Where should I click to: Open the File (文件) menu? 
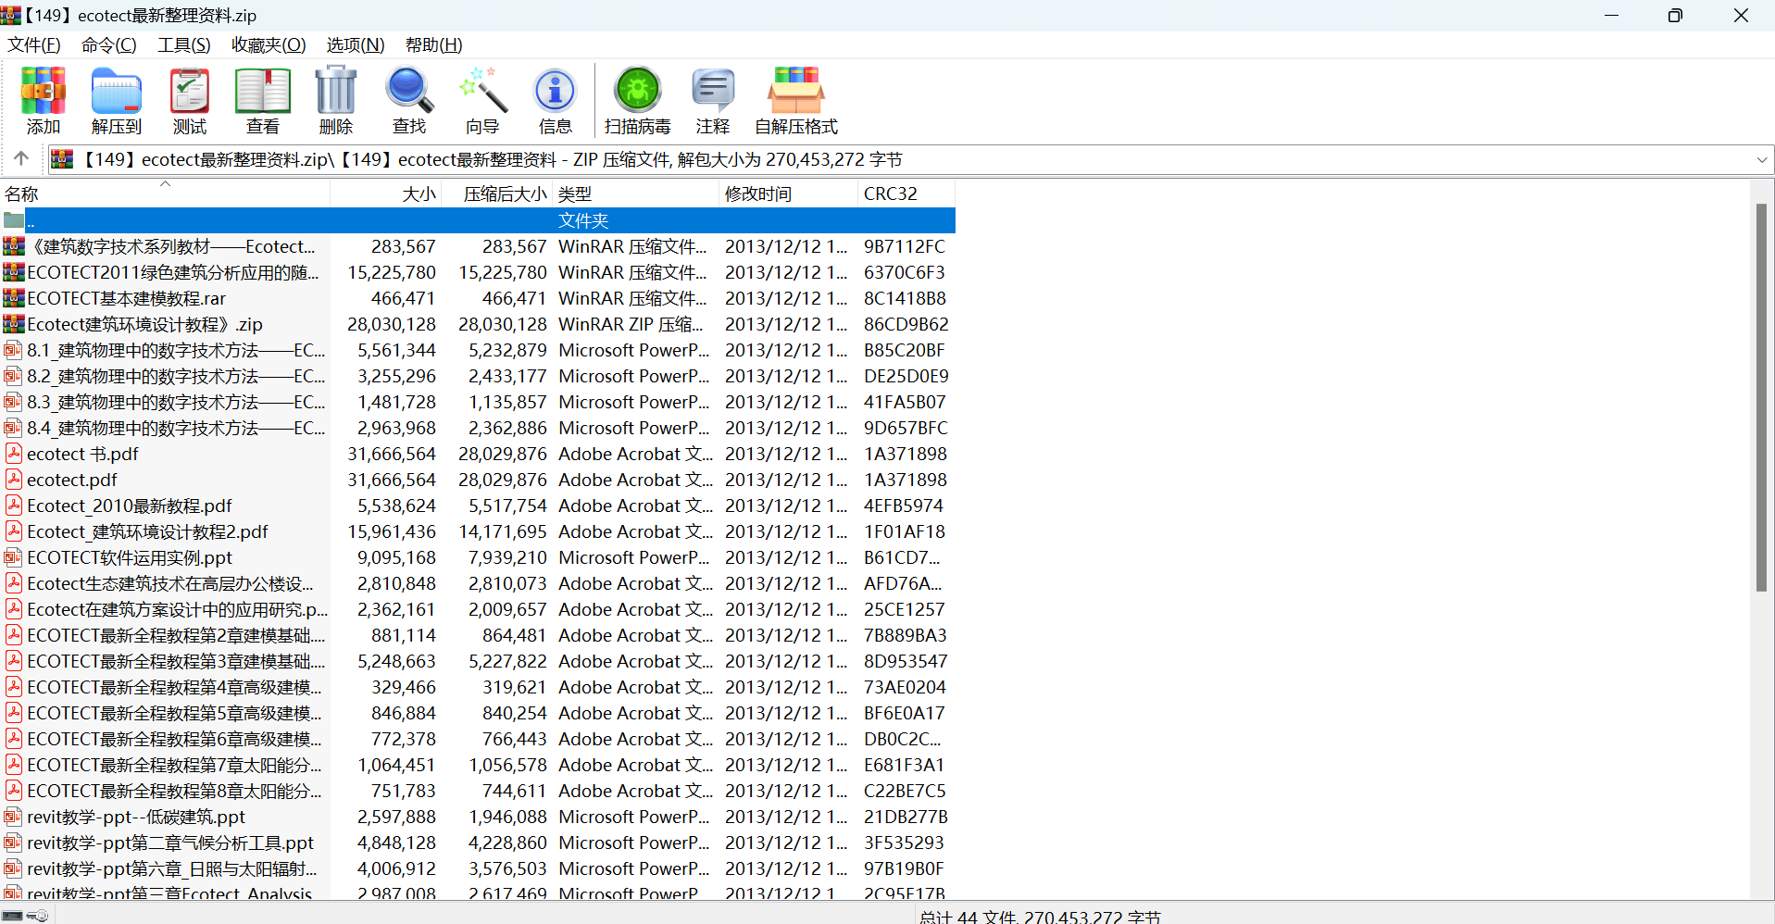pos(34,44)
